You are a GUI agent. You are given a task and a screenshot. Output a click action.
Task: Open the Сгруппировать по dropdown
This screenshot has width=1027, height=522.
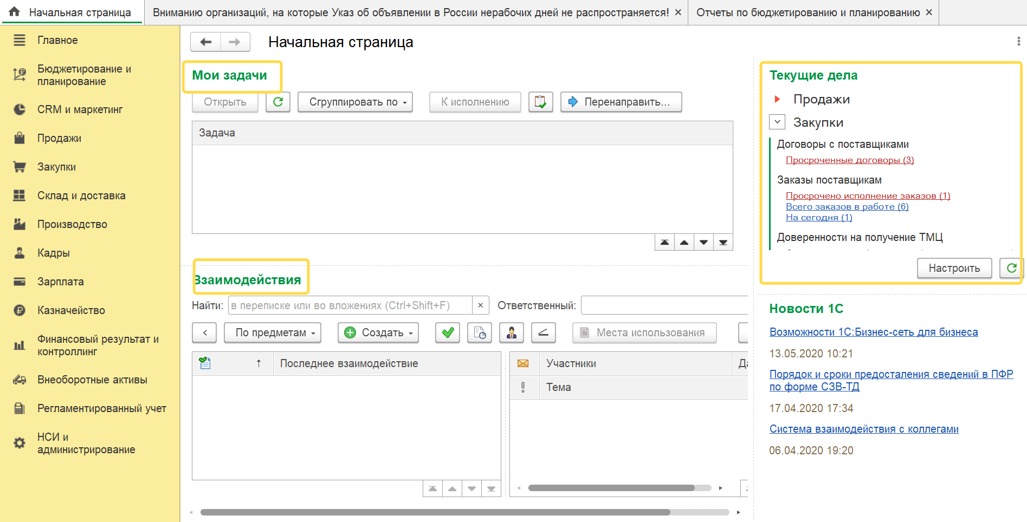(x=355, y=102)
